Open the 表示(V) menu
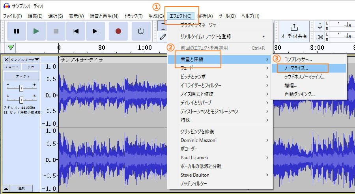Screen dimensions: 355x194 [x=76, y=16]
